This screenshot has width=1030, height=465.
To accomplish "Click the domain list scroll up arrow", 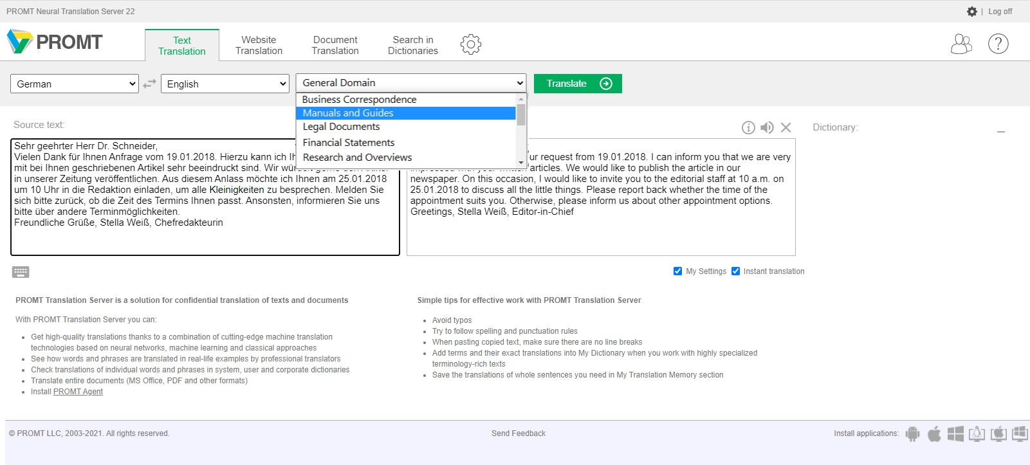I will click(x=521, y=99).
